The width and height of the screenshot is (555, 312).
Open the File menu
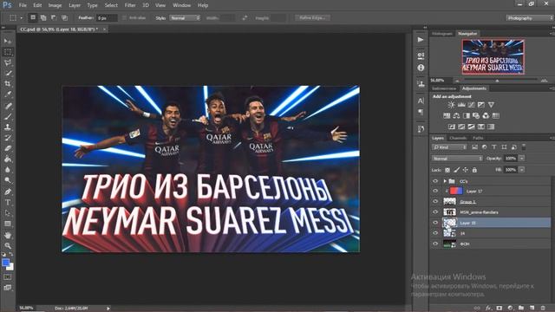[23, 5]
